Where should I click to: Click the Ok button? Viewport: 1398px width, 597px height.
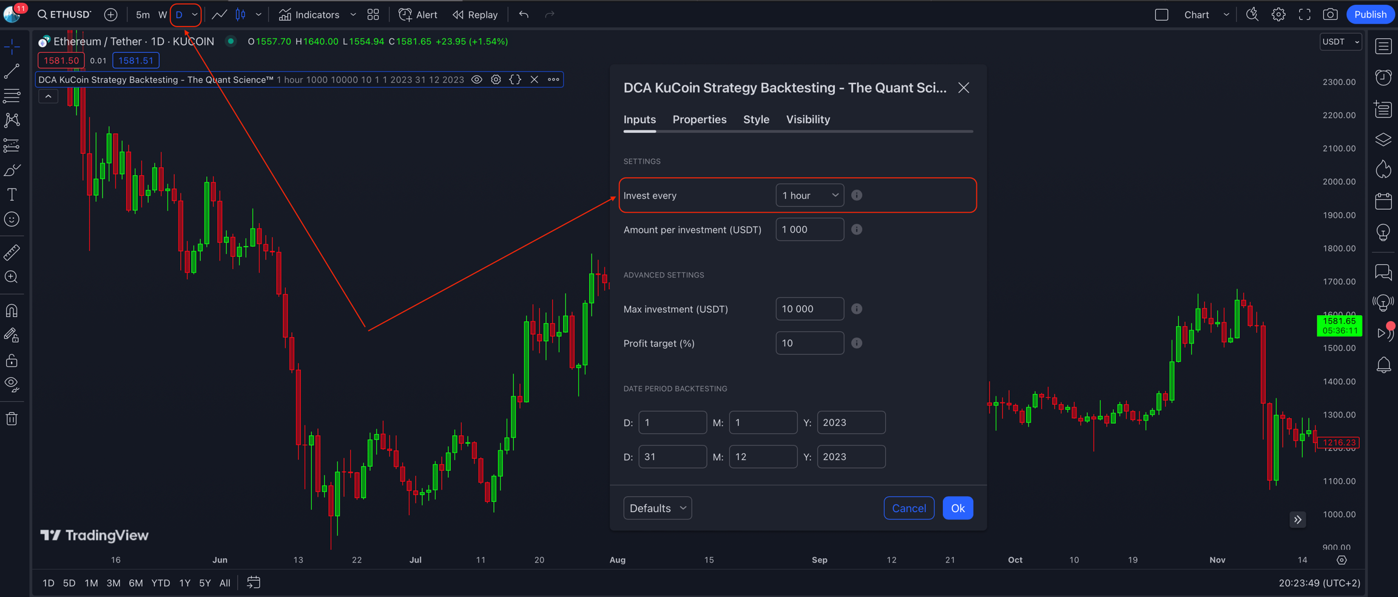tap(957, 508)
